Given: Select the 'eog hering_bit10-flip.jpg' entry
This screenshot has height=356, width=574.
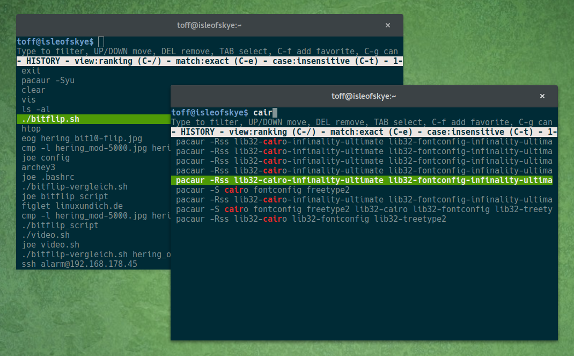Looking at the screenshot, I should [82, 139].
